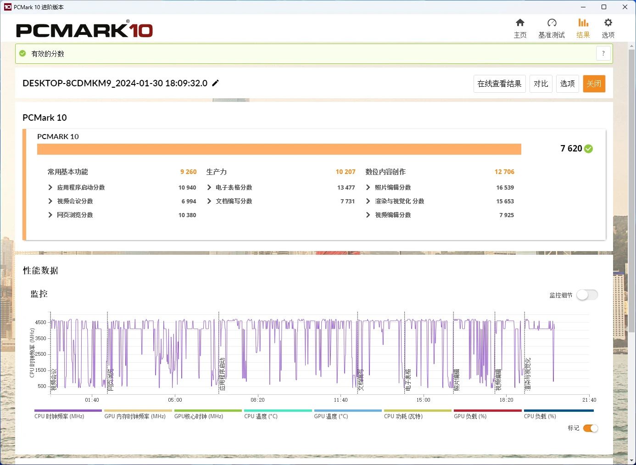This screenshot has height=465, width=636.
Task: Click the 网页浏览 marker on the chart
Action: 111,380
